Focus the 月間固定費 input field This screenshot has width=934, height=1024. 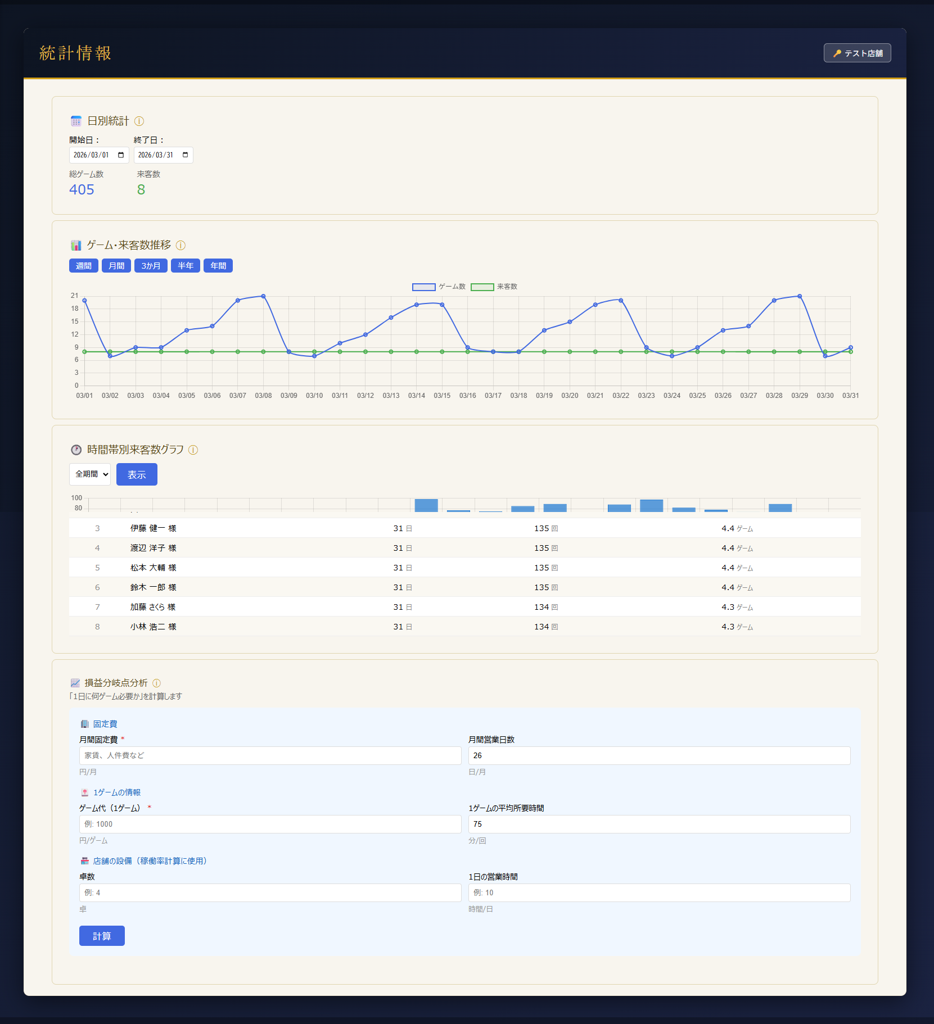(x=270, y=756)
